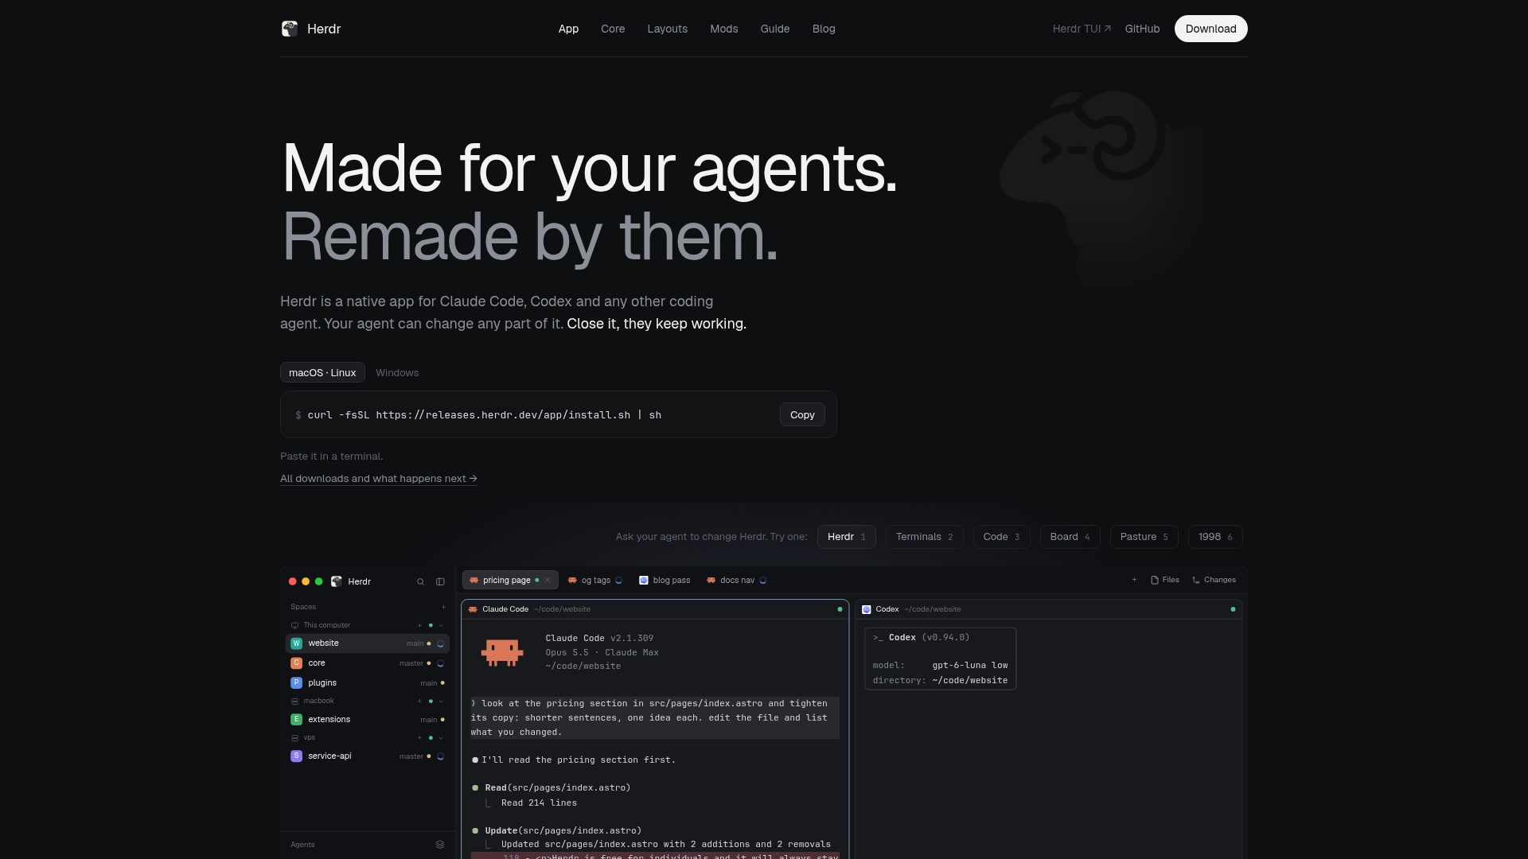The height and width of the screenshot is (859, 1528).
Task: Click the plus icon in the vps row
Action: coord(419,737)
